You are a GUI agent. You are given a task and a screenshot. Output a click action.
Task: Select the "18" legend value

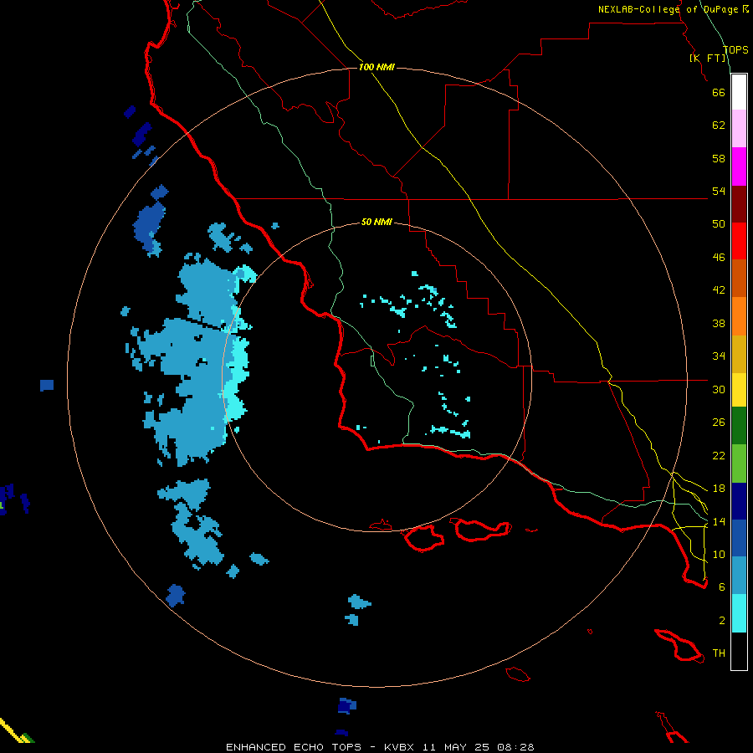coord(719,488)
